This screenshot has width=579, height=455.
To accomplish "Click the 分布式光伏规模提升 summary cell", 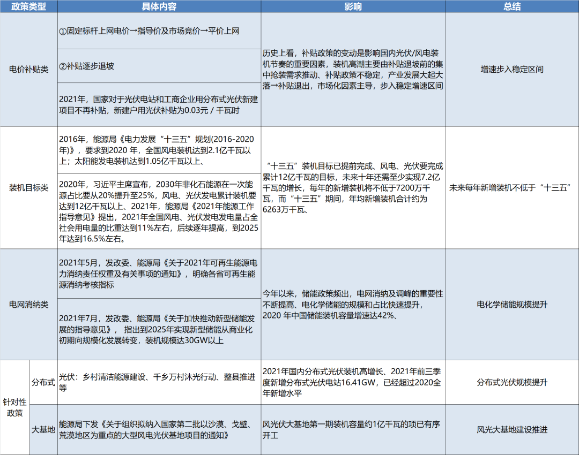I will (x=512, y=382).
